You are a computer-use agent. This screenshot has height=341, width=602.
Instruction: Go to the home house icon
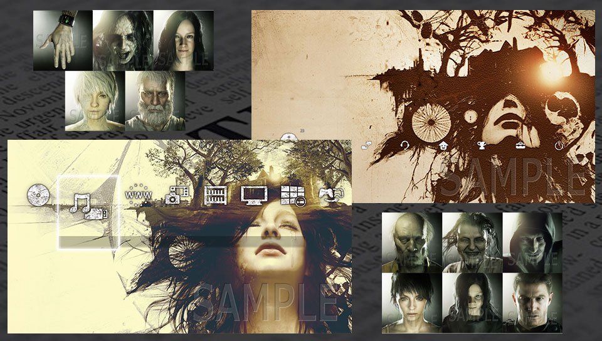coord(444,145)
